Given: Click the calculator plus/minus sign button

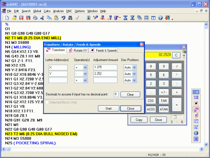Looking at the screenshot, I should (164, 92).
